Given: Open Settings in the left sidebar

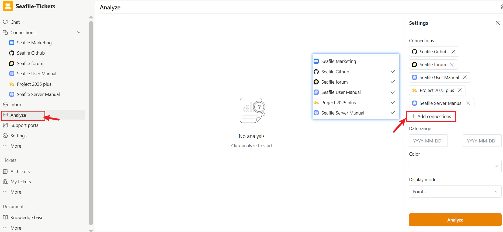Looking at the screenshot, I should [x=19, y=136].
